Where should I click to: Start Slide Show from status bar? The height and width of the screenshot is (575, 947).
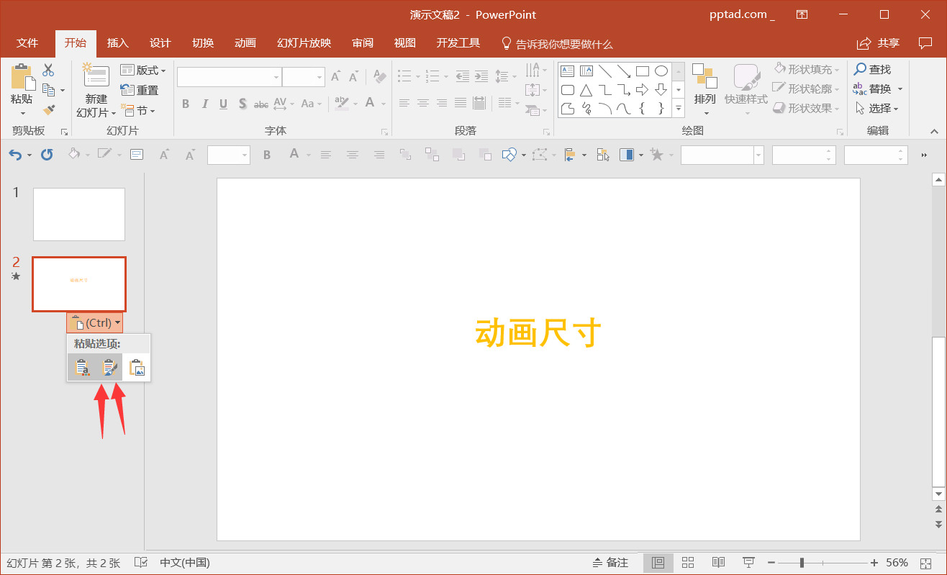click(748, 563)
